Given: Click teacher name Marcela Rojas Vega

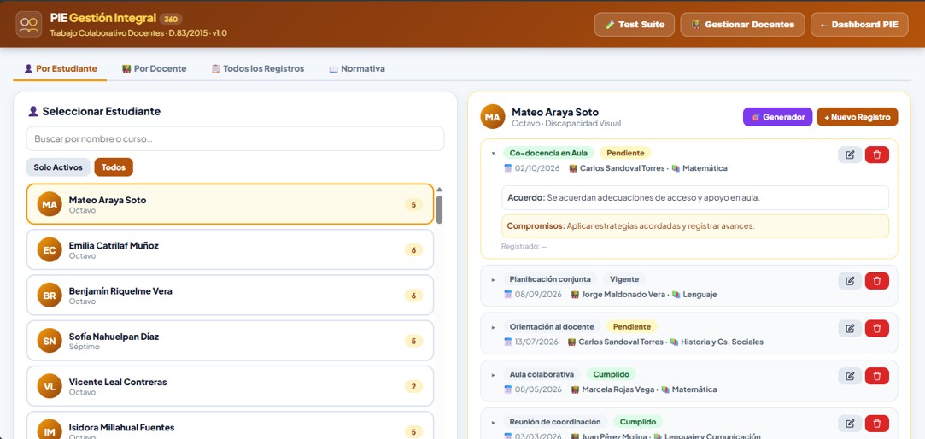Looking at the screenshot, I should click(x=617, y=389).
